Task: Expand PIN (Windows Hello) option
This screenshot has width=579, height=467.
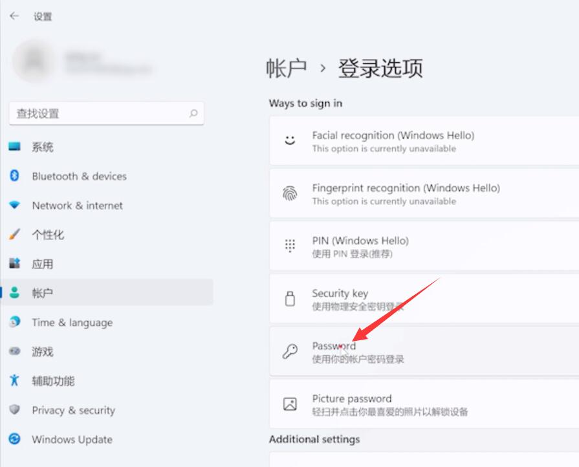Action: tap(424, 246)
